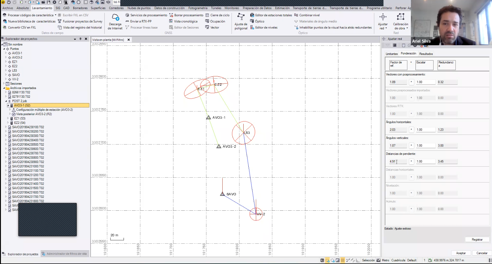Image resolution: width=492 pixels, height=264 pixels.
Task: Click the Save icon in quick access toolbar
Action: pyautogui.click(x=48, y=2)
